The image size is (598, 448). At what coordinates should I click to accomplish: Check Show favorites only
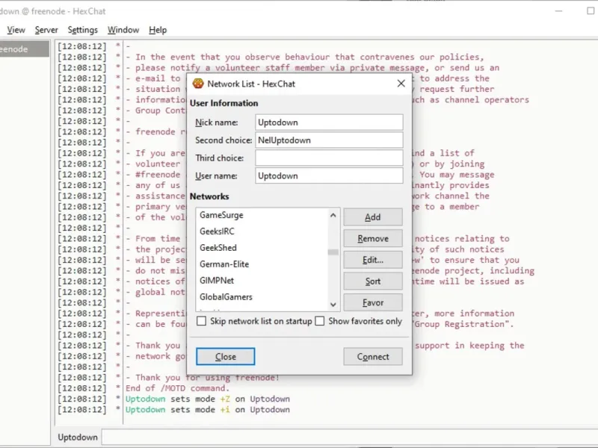320,321
